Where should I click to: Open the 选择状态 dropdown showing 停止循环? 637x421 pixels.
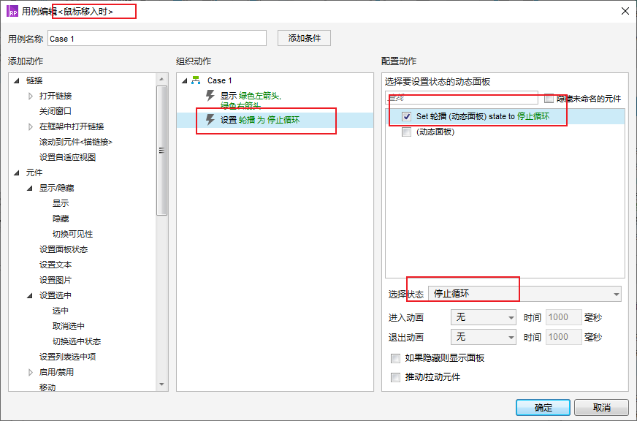[525, 294]
